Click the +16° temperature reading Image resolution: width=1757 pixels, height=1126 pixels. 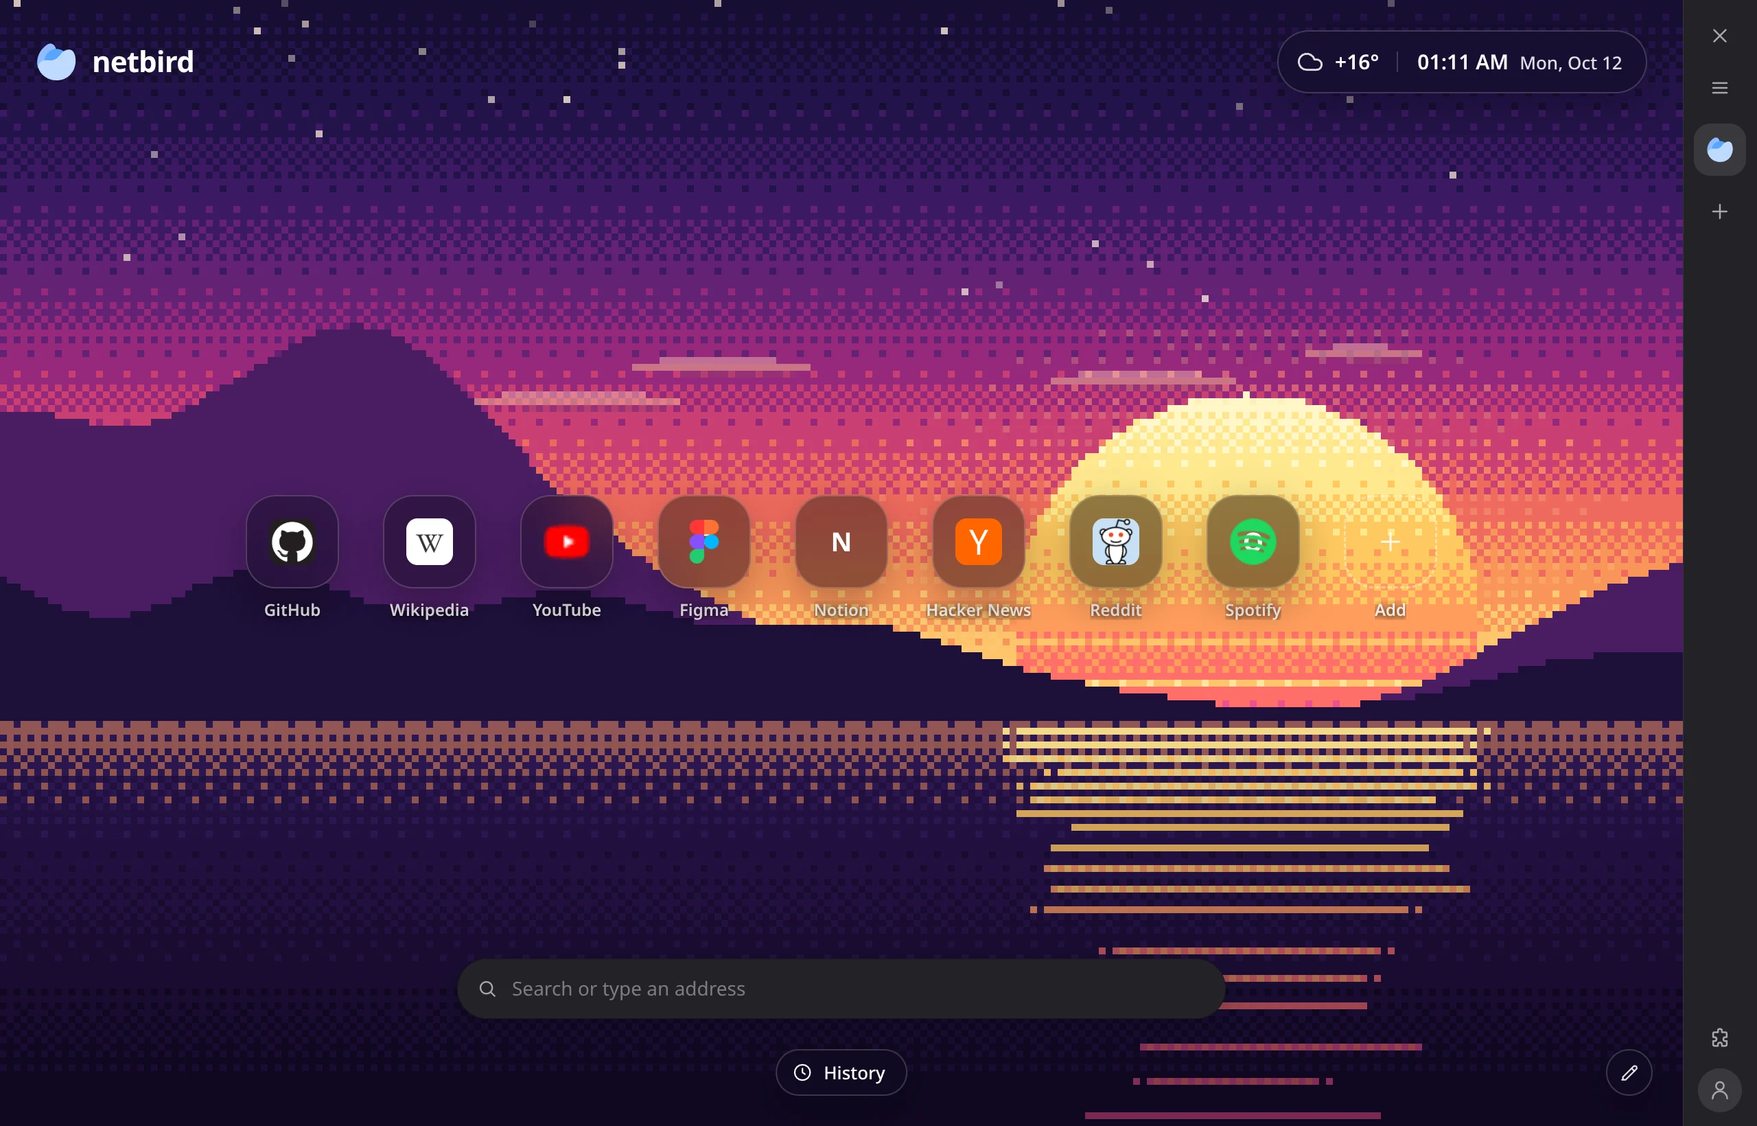tap(1356, 62)
